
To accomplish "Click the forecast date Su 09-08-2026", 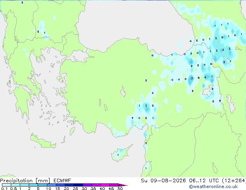I will tap(163, 181).
